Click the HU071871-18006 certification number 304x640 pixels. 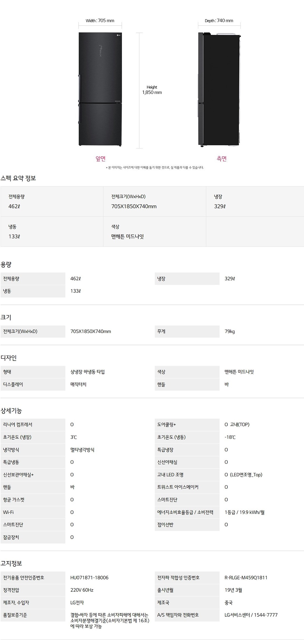(x=89, y=578)
